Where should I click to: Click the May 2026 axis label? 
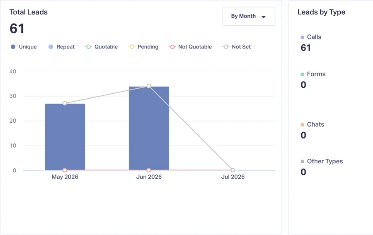click(65, 177)
